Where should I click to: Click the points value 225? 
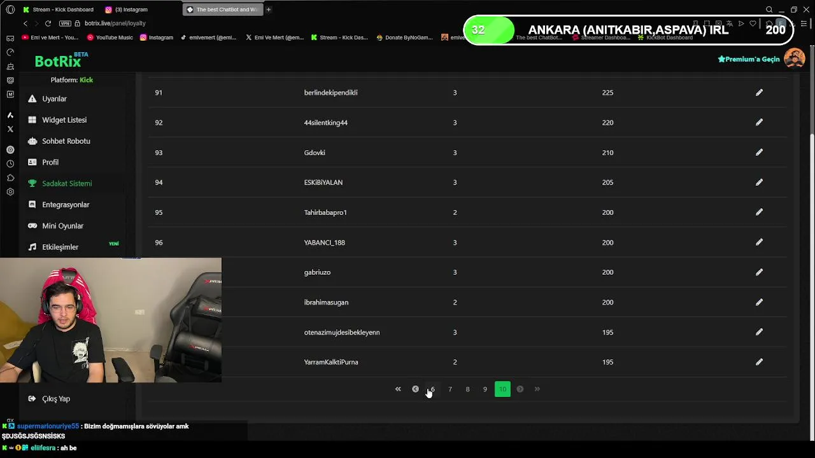tap(607, 92)
